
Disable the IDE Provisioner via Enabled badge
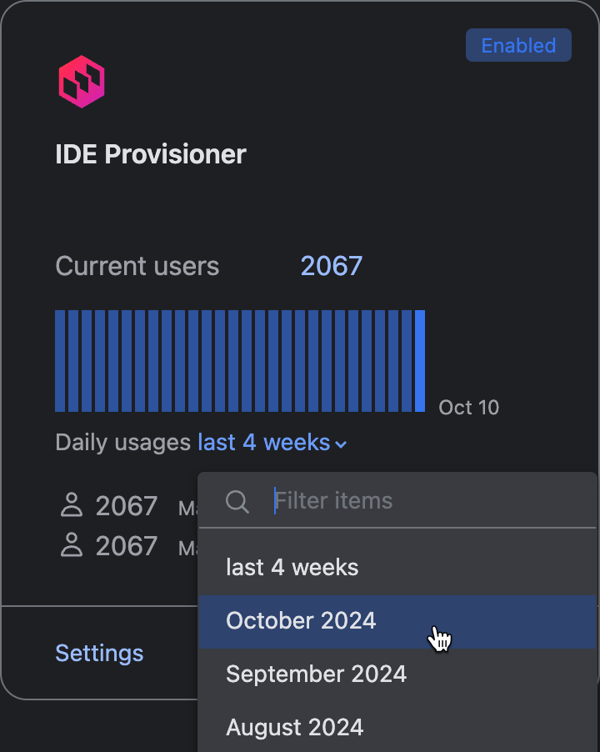click(517, 45)
